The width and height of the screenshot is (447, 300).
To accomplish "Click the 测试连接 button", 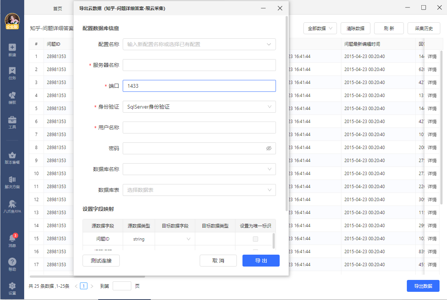I will click(101, 261).
